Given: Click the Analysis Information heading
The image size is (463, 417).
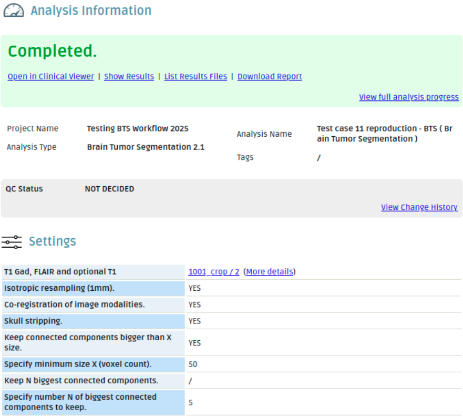Looking at the screenshot, I should [x=91, y=11].
